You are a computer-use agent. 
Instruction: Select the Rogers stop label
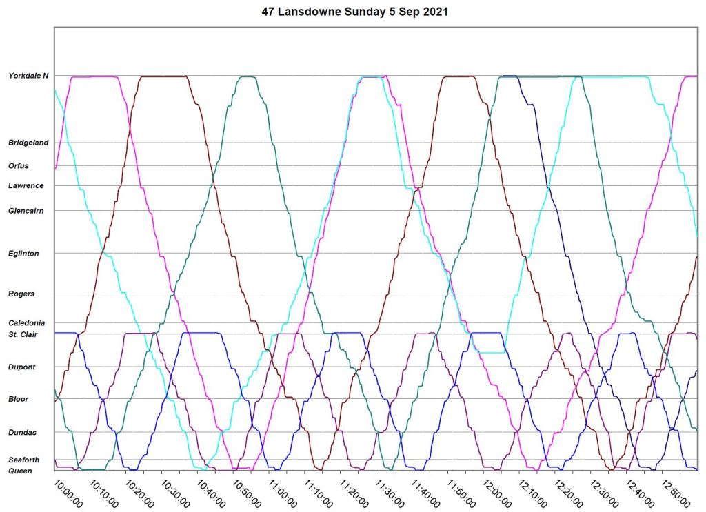pos(21,294)
